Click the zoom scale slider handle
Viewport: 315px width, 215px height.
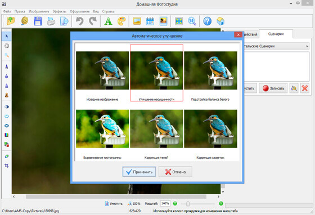(x=188, y=204)
